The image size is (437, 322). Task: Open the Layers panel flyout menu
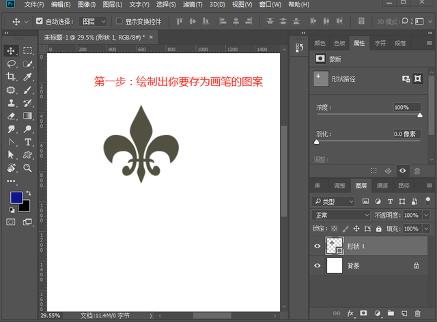pyautogui.click(x=429, y=186)
